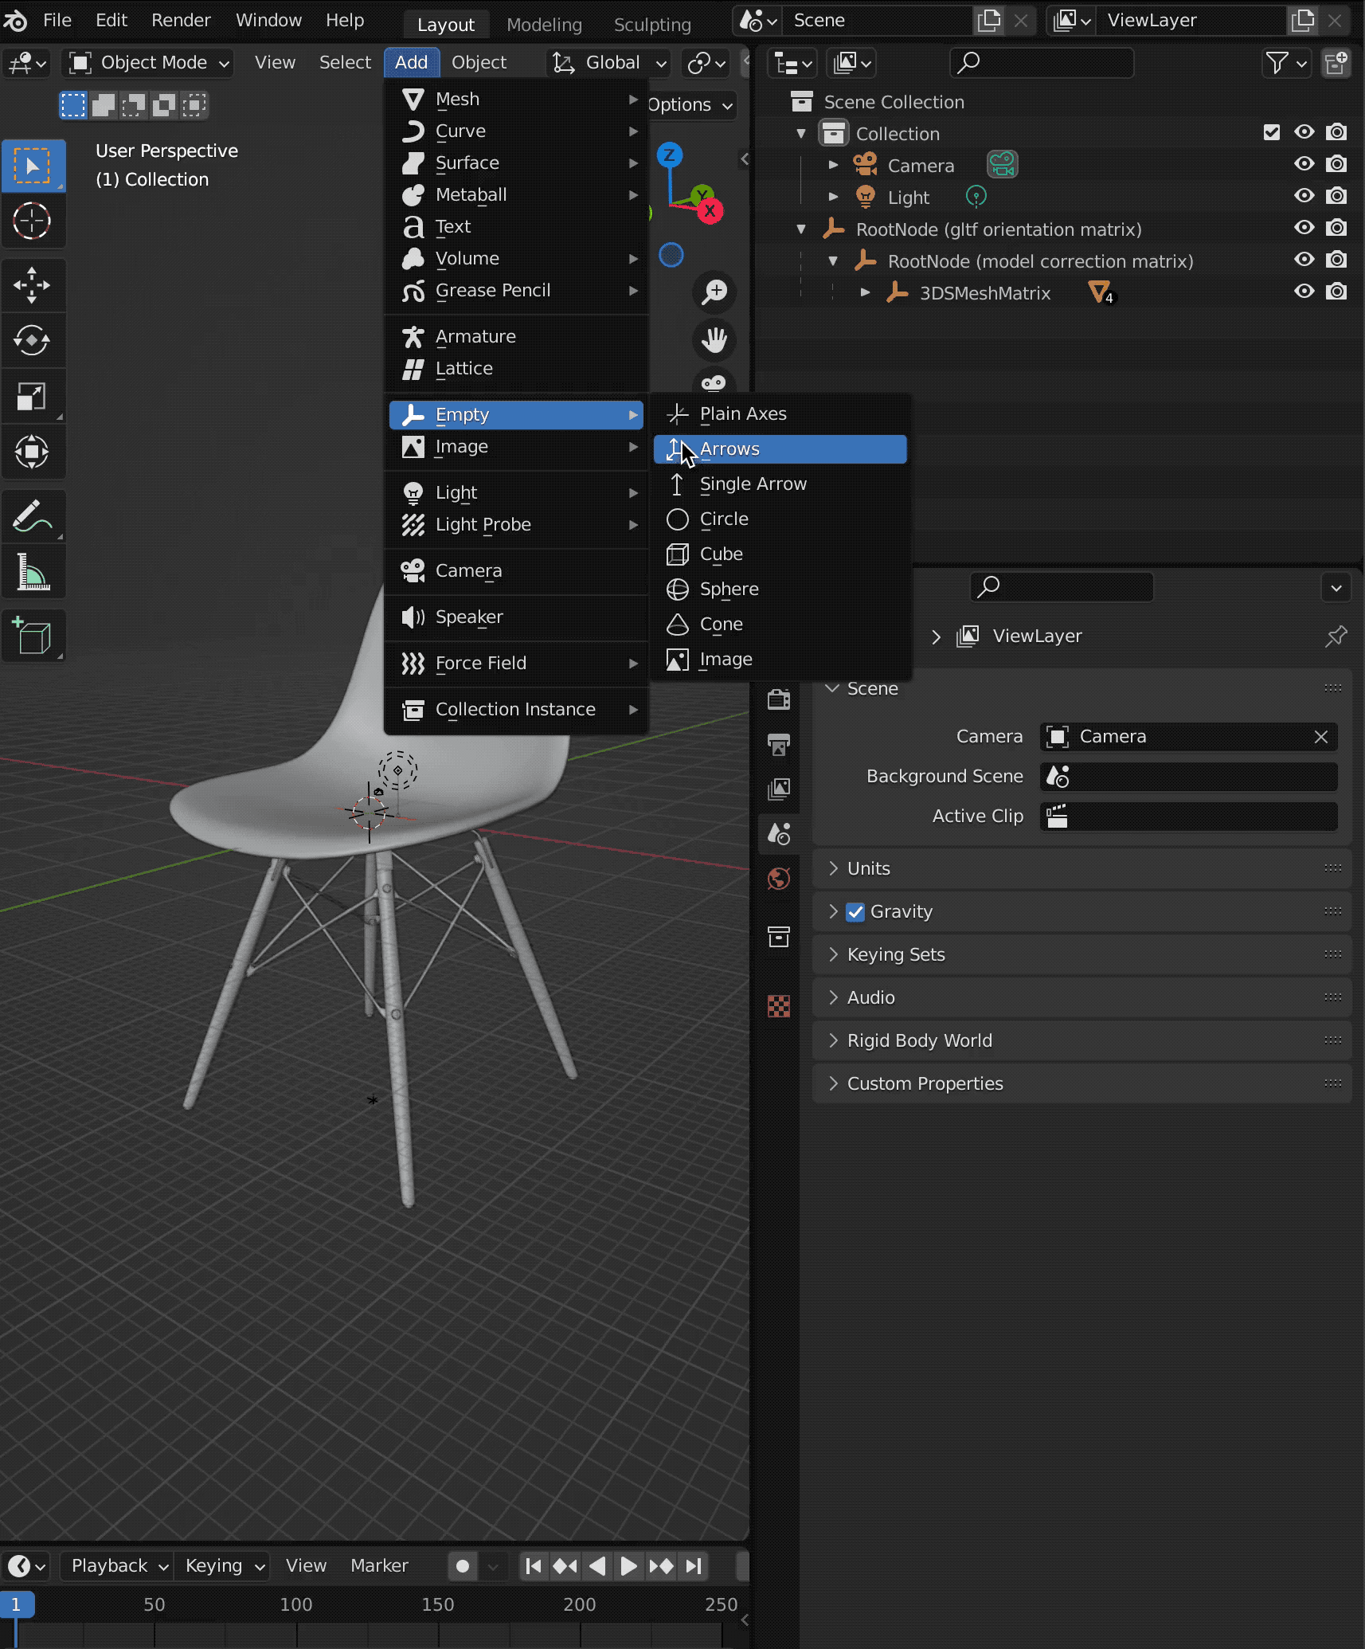Open the Texture properties checker icon
The height and width of the screenshot is (1649, 1365).
pos(779,1007)
